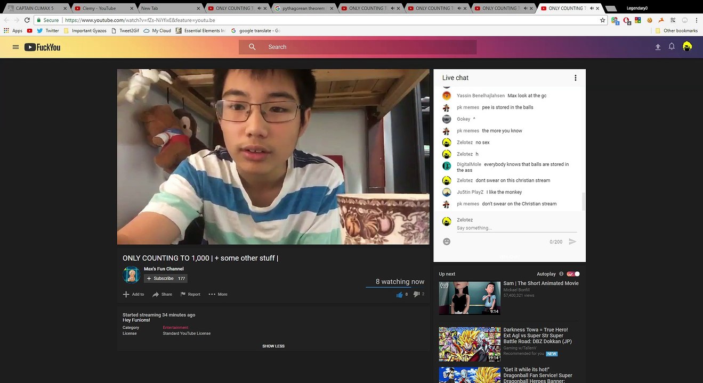The width and height of the screenshot is (703, 383).
Task: Open Max's Fun Channel name link
Action: (164, 269)
